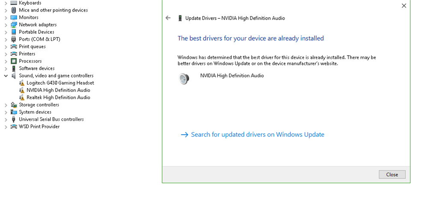Screen dimensions: 438x207
Task: Click the heading 'The best drivers for your device are already installed'
Action: click(x=251, y=38)
